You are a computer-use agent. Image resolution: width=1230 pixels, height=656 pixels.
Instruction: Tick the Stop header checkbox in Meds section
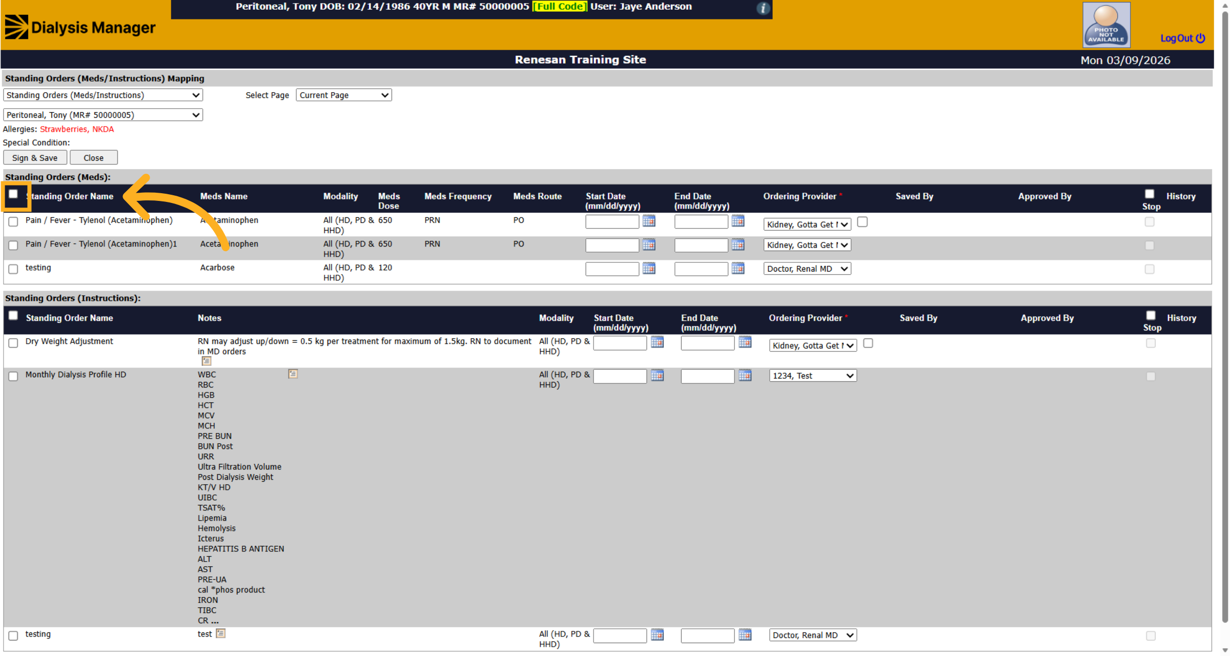point(1150,194)
